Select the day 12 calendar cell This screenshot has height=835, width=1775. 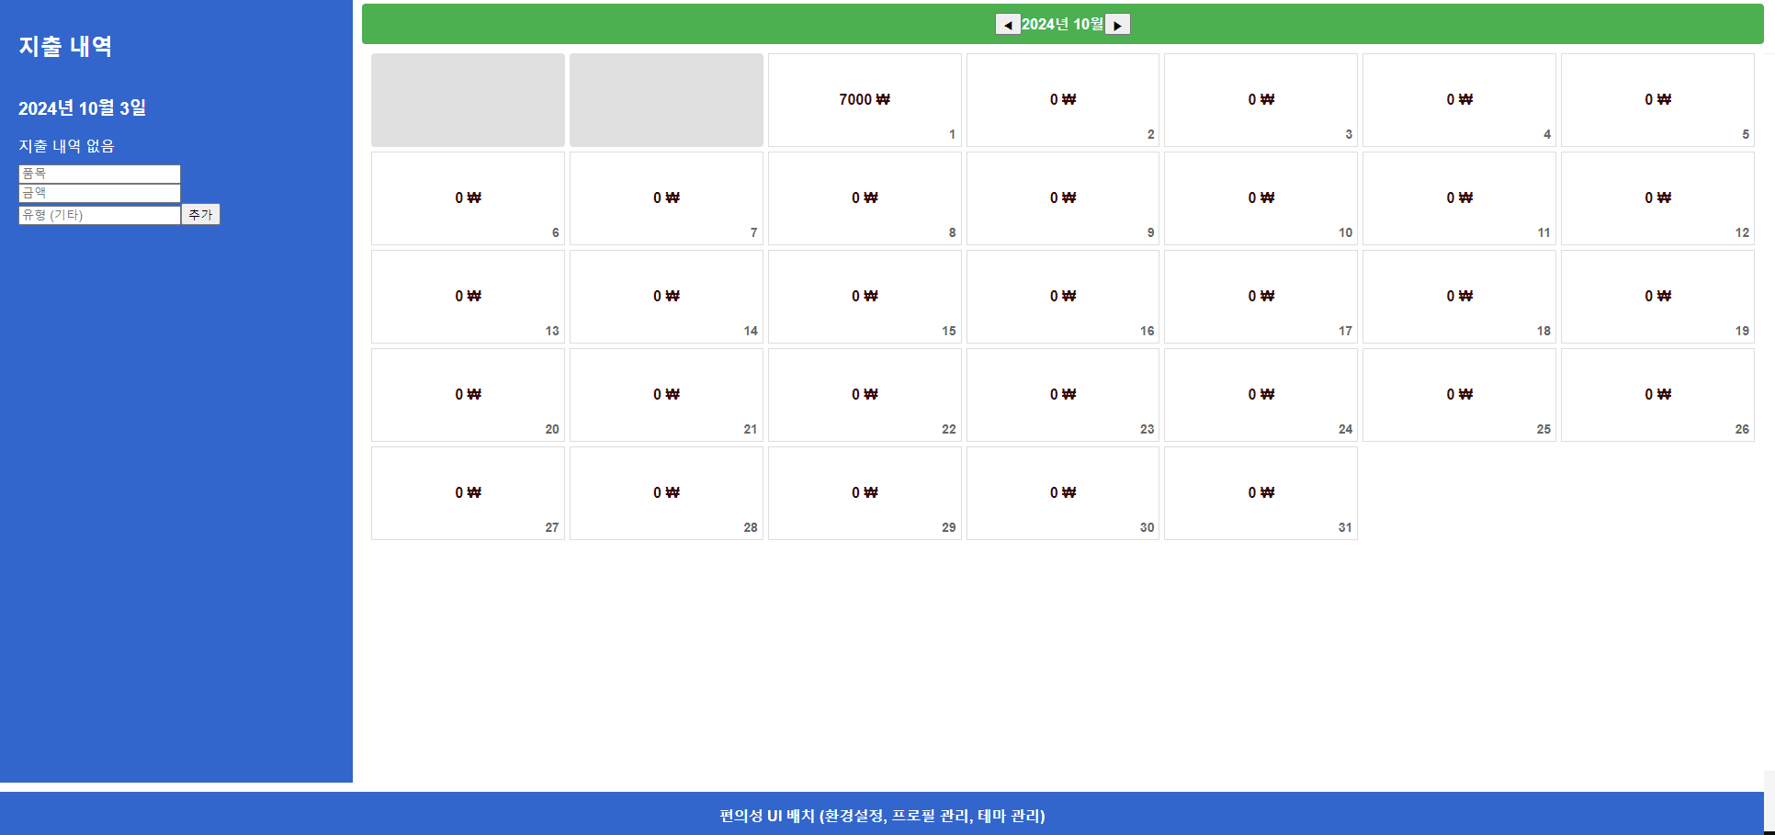coord(1657,198)
